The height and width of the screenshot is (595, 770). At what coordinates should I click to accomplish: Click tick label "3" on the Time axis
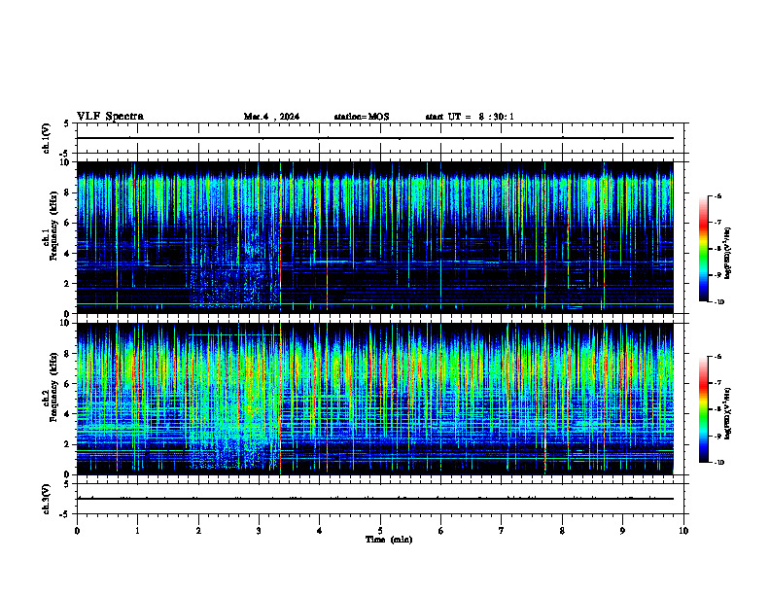[259, 531]
